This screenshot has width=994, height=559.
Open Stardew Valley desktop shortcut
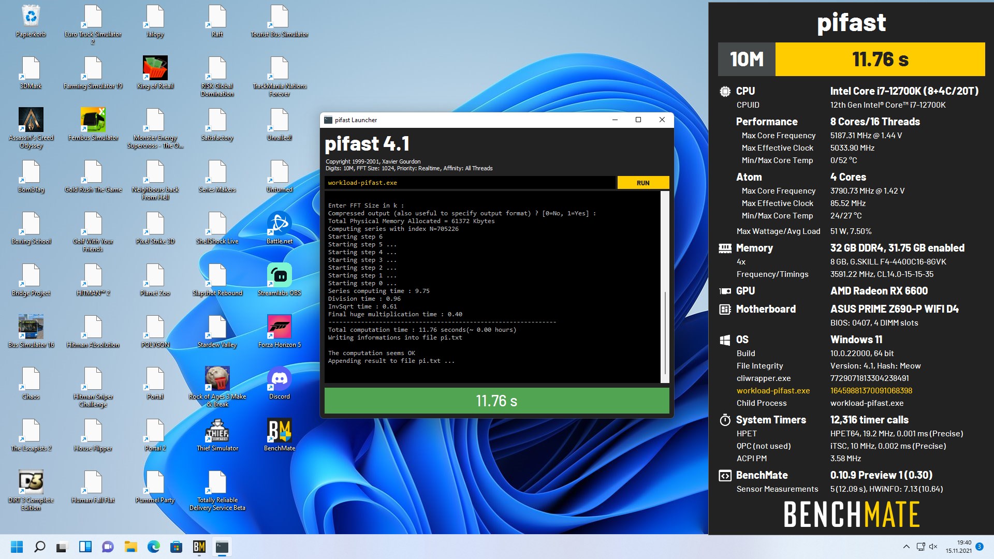(x=217, y=332)
